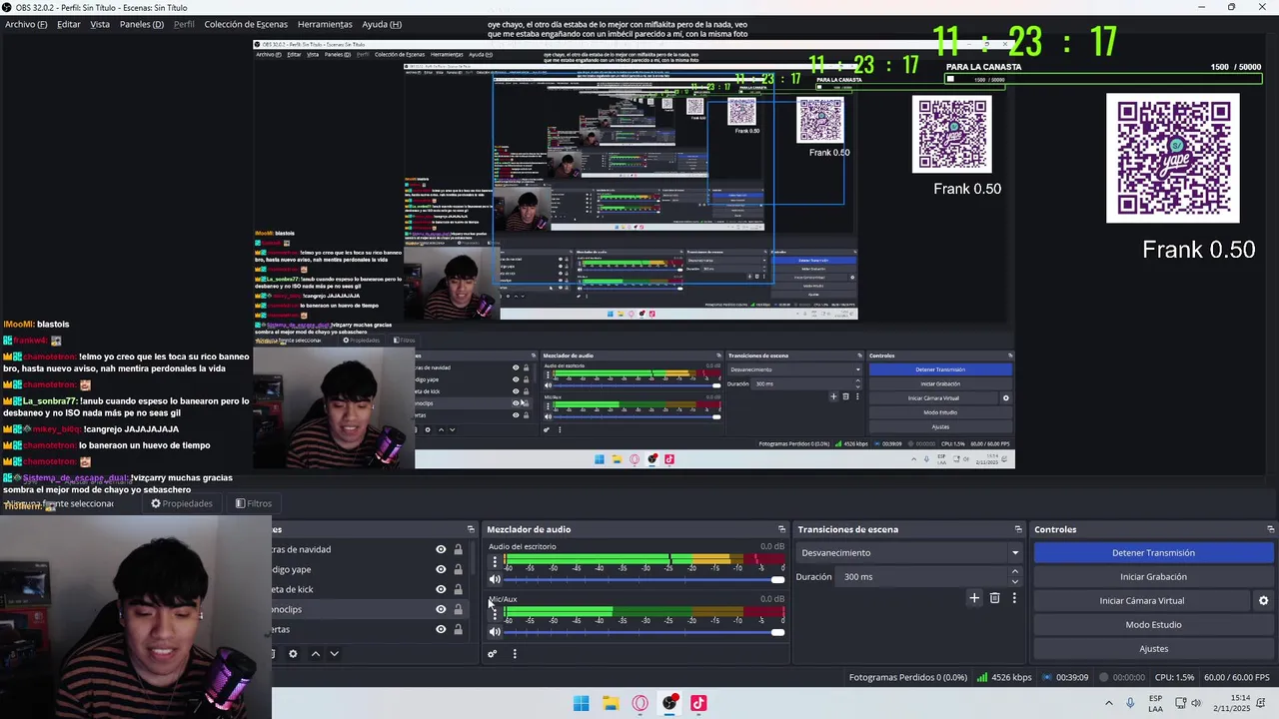The image size is (1279, 719).
Task: Open Filtros for selected source
Action: click(x=254, y=503)
